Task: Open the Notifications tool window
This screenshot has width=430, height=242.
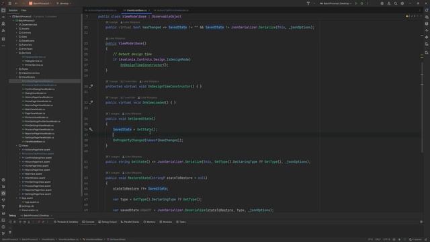Action: [427, 10]
